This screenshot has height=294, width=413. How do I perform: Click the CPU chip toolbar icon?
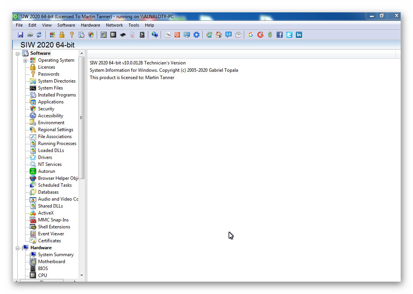pos(113,35)
